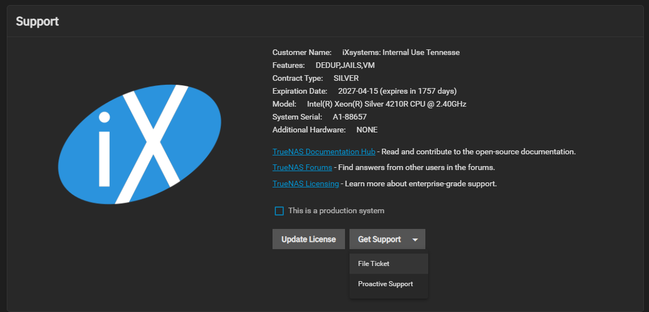Click the system serial A1-88657
Viewport: 649px width, 312px height.
click(350, 117)
